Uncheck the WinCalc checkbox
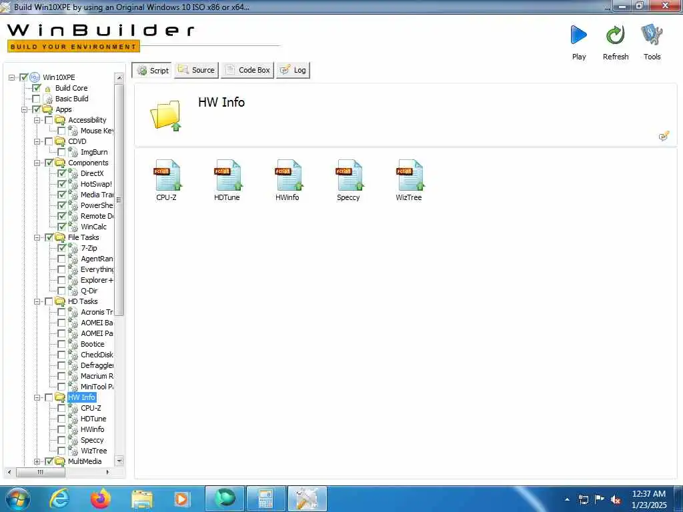683x512 pixels. (x=62, y=227)
